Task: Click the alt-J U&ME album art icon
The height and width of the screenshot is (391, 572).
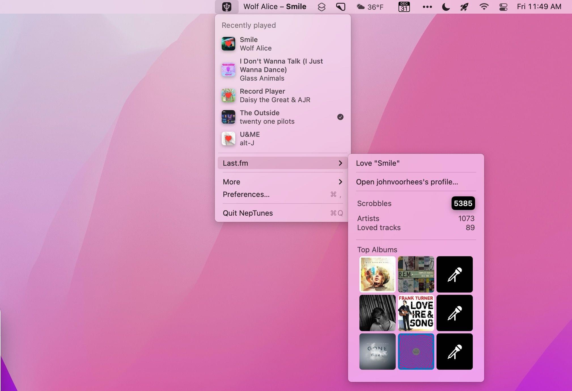Action: (229, 138)
